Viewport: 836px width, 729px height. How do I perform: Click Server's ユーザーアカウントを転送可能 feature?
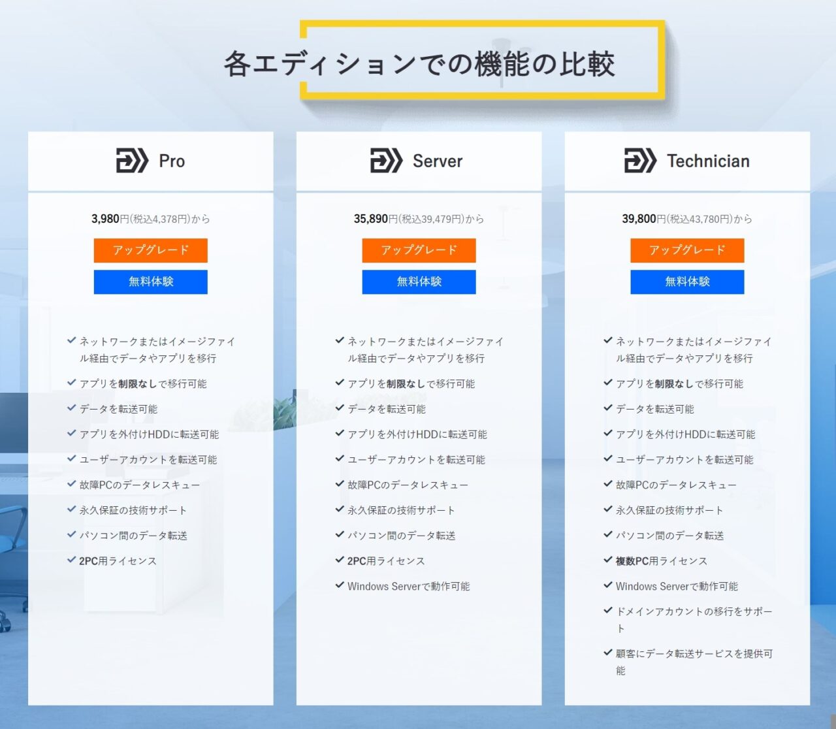click(417, 460)
